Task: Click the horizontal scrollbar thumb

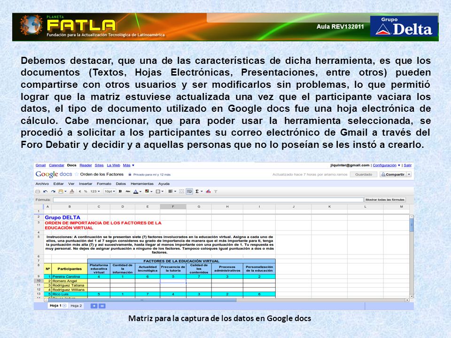Action: pos(141,300)
